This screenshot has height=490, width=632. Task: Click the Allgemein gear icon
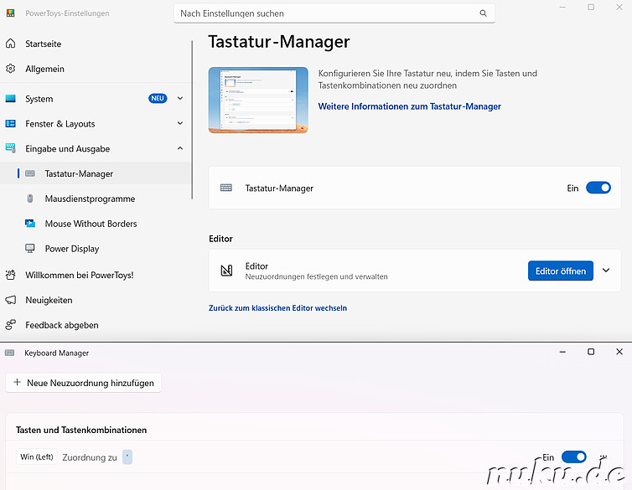tap(11, 69)
